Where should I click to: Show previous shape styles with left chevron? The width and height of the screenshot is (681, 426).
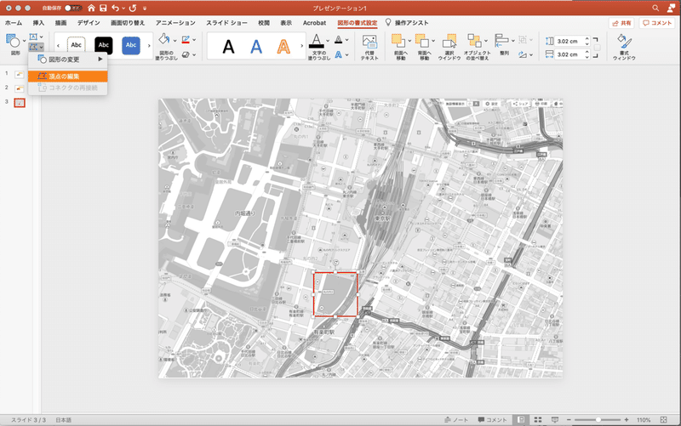click(x=58, y=46)
